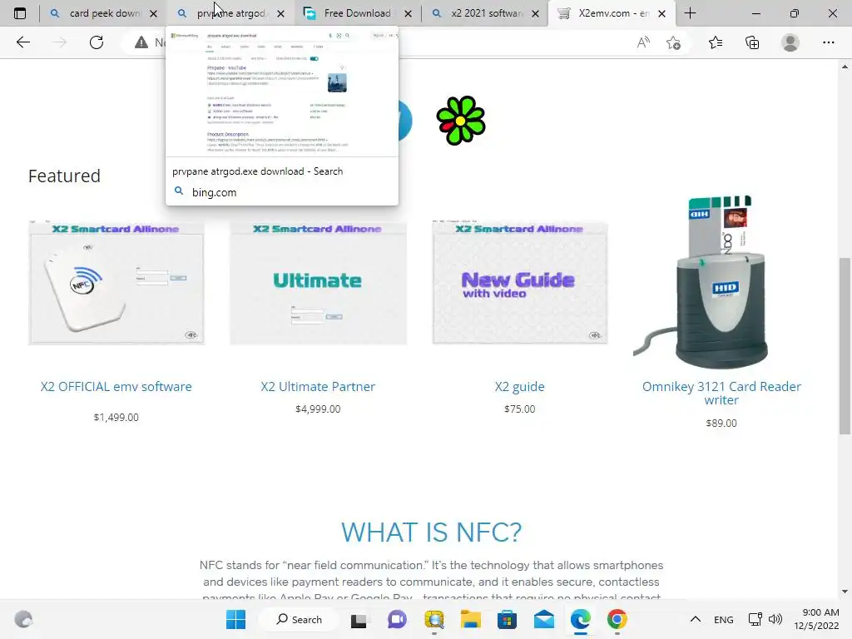
Task: Close the 'prvpane atrgod' tab
Action: click(280, 13)
